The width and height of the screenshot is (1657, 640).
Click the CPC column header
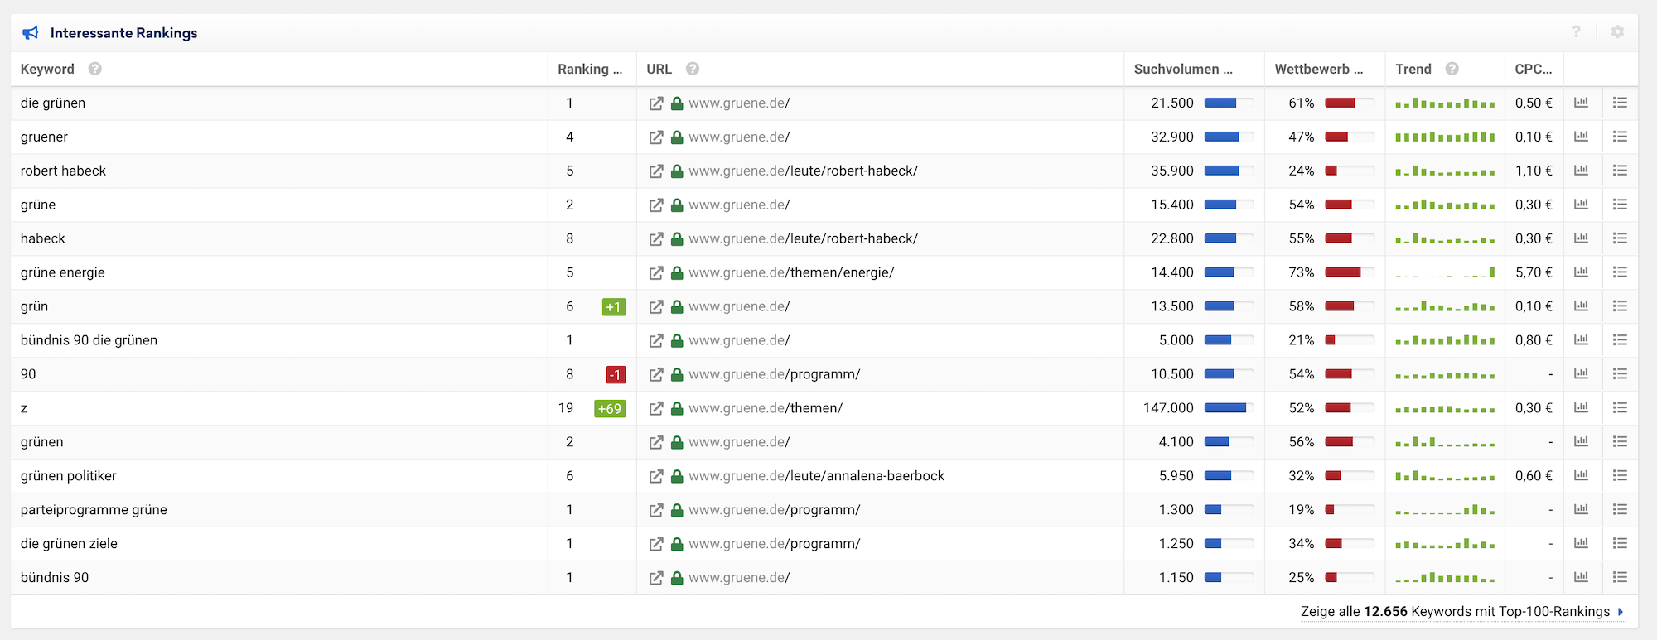[1534, 70]
